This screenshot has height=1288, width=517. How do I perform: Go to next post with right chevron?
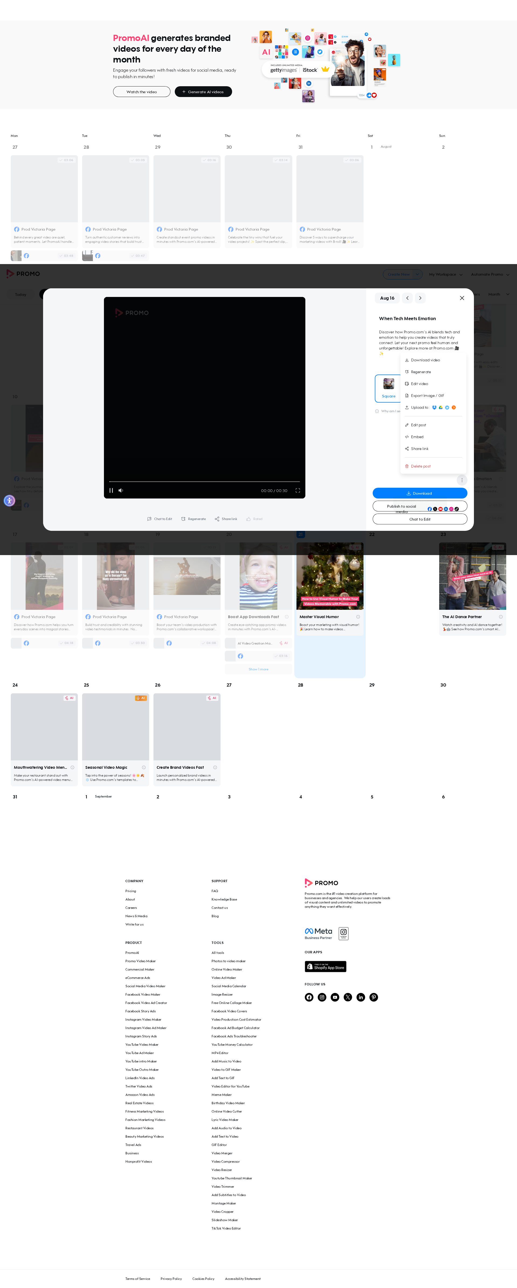[x=420, y=298]
